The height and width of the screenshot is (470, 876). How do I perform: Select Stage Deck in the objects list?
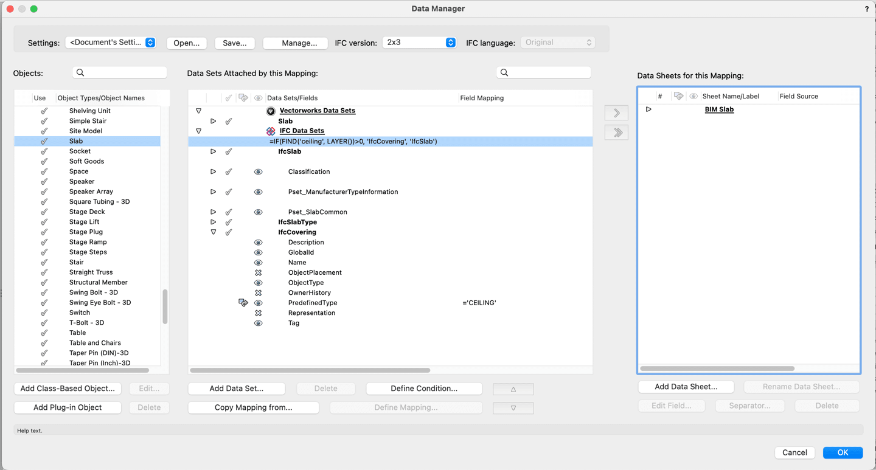(x=87, y=212)
